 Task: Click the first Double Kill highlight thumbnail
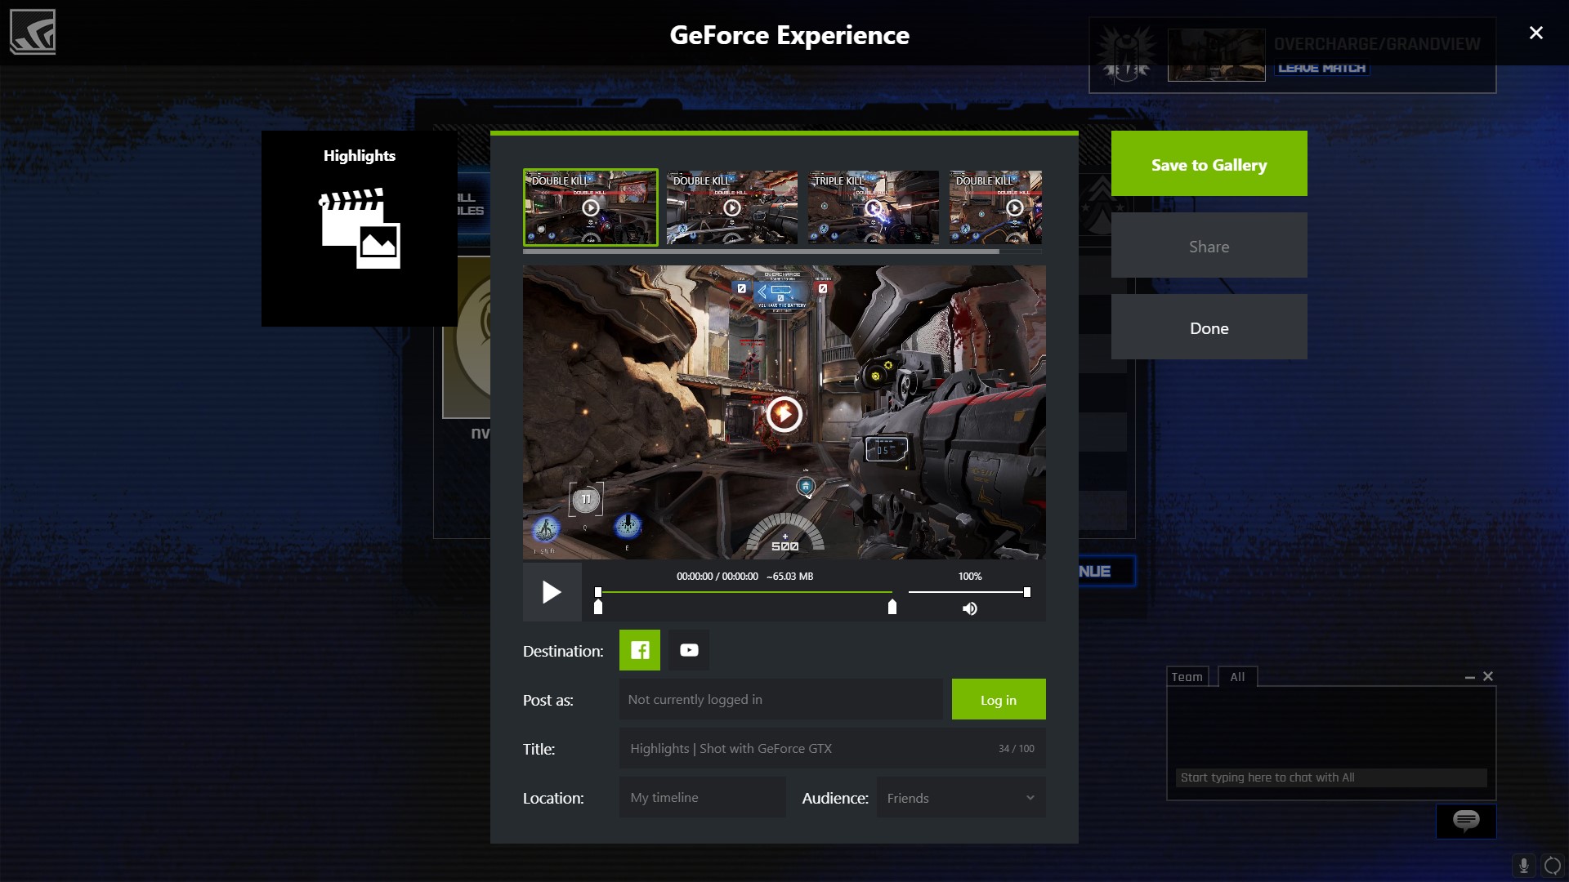(589, 206)
